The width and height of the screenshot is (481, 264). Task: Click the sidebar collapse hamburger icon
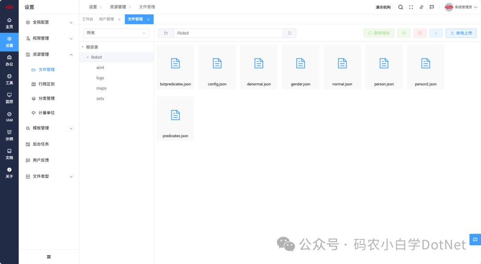[49, 257]
